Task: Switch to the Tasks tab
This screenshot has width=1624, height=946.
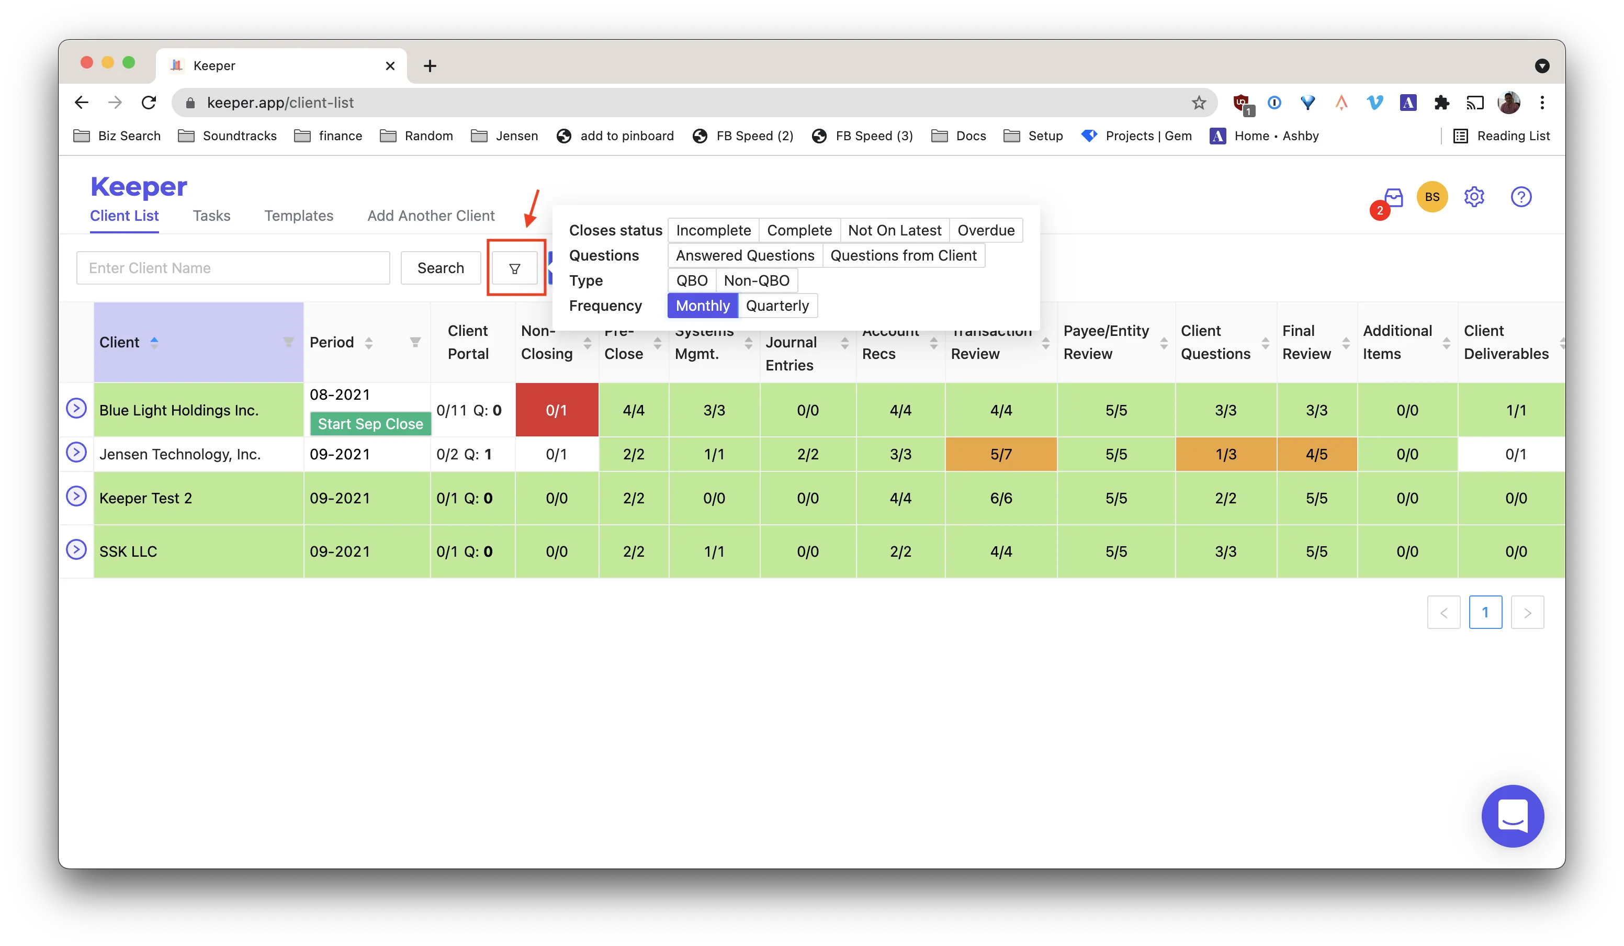Action: 211,216
